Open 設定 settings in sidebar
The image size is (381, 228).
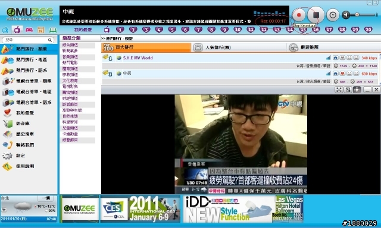coord(29,156)
